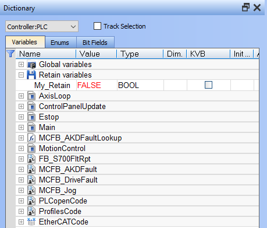Expand the MCFB_AKDFault node
This screenshot has height=228, width=267.
(21, 170)
